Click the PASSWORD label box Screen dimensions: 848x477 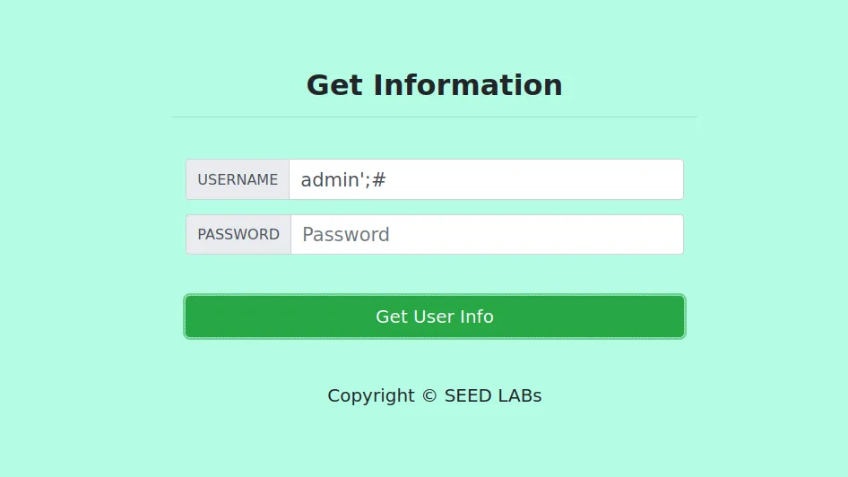click(238, 235)
